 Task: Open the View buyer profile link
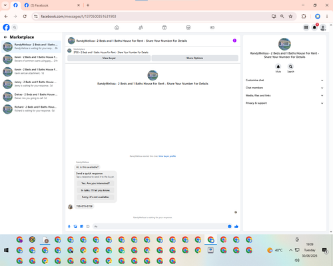[167, 156]
